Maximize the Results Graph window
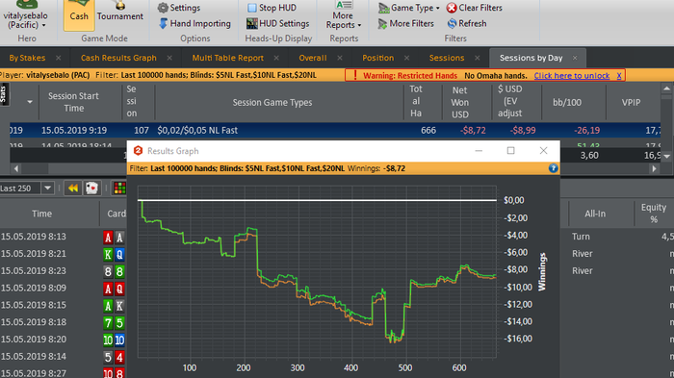The height and width of the screenshot is (378, 674). click(x=510, y=150)
